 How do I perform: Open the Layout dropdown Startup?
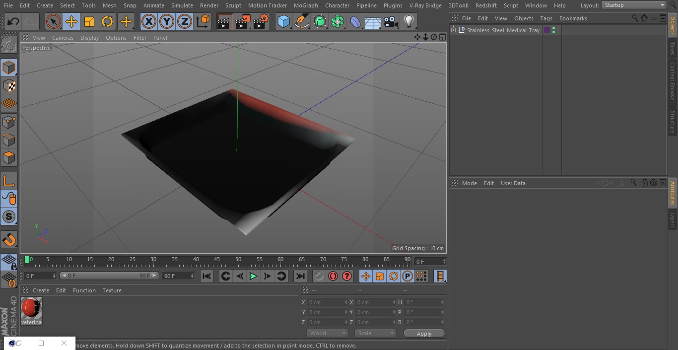pos(634,5)
